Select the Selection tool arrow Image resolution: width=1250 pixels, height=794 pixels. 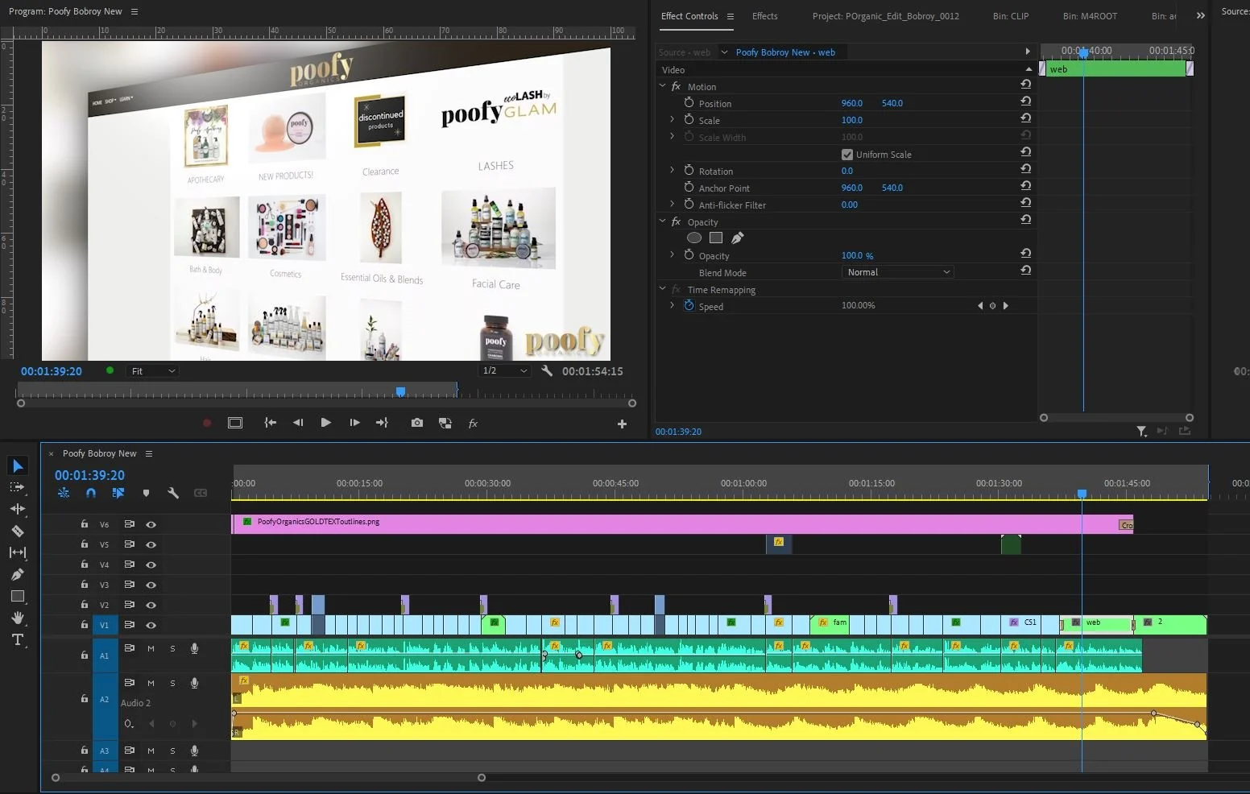[x=18, y=465]
